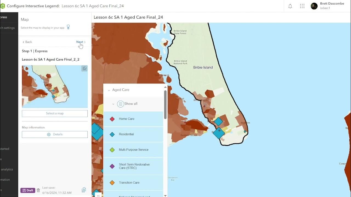Image resolution: width=351 pixels, height=197 pixels.
Task: Open map in new window icon
Action: (84, 69)
